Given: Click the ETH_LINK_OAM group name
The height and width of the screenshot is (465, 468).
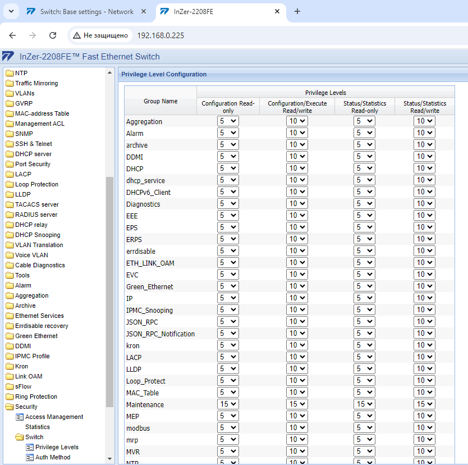Looking at the screenshot, I should [150, 263].
